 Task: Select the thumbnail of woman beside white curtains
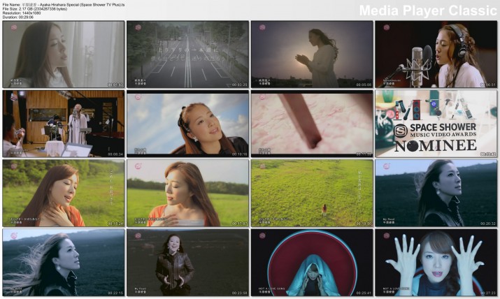click(64, 54)
